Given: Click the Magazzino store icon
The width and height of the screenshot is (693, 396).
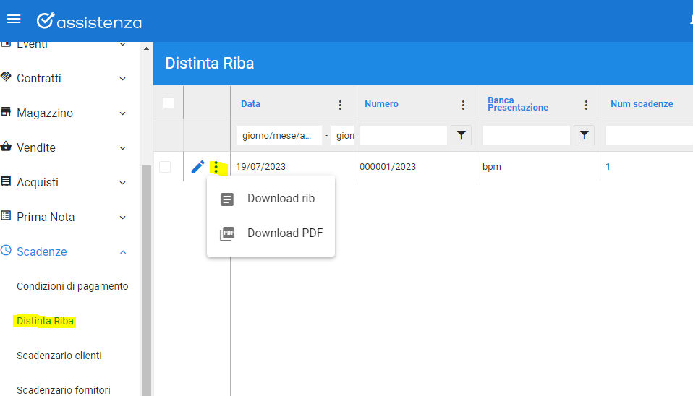Looking at the screenshot, I should [6, 111].
